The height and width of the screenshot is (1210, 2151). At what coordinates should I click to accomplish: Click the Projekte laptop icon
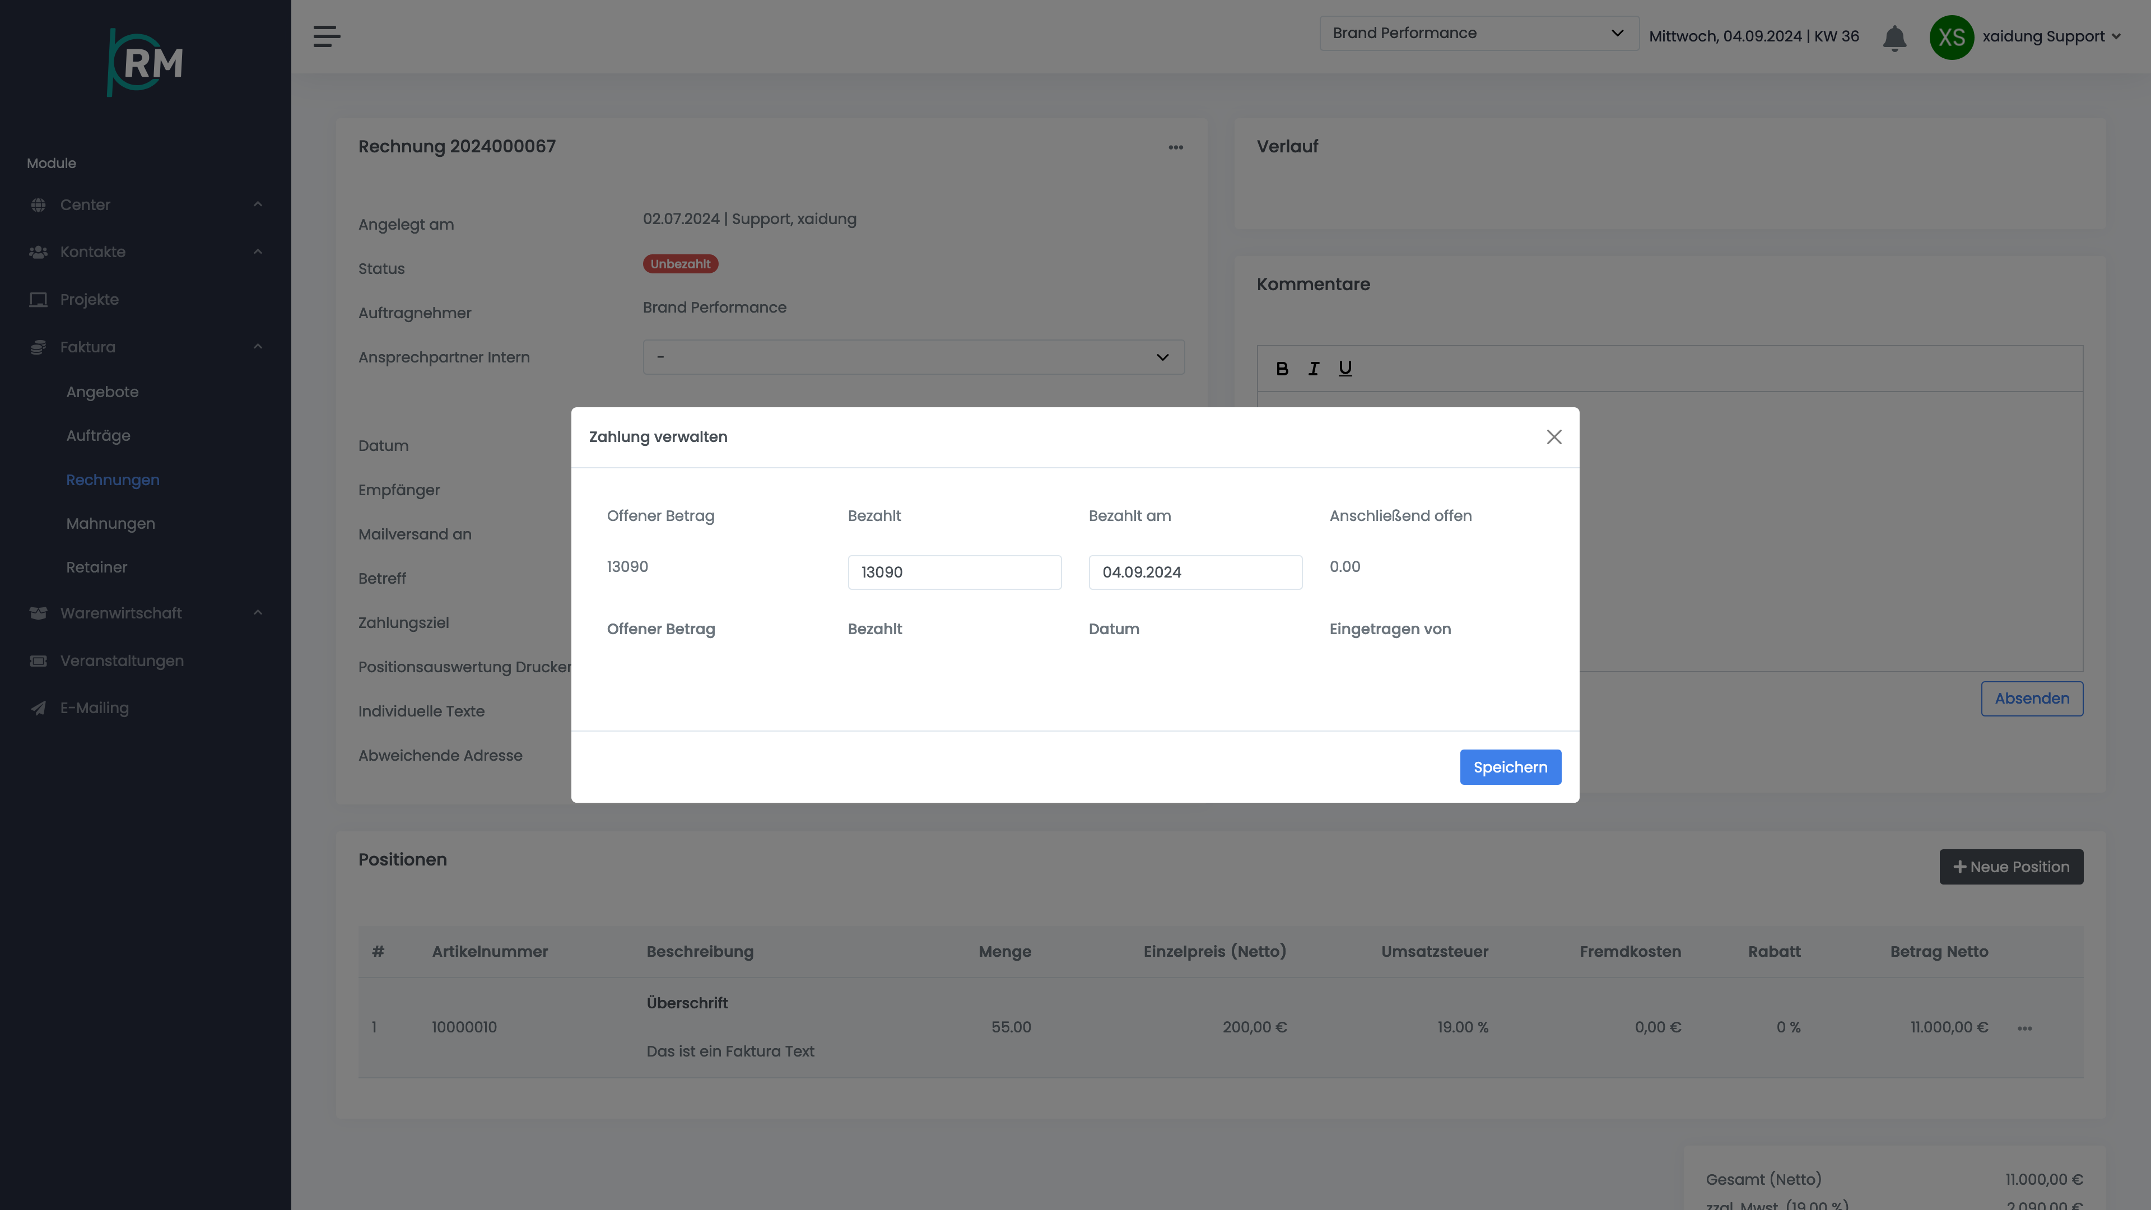pos(39,299)
